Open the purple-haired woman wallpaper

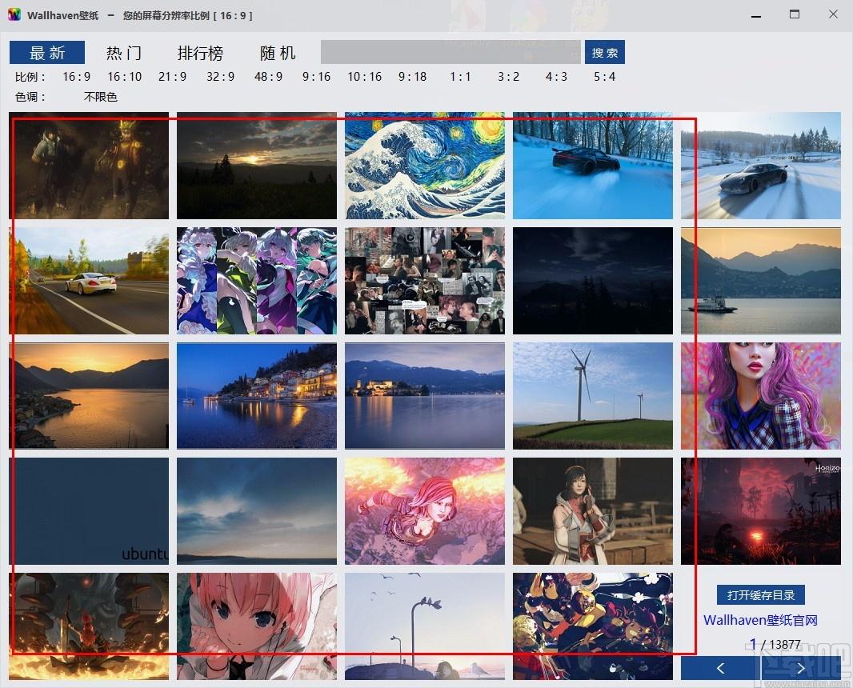(761, 396)
